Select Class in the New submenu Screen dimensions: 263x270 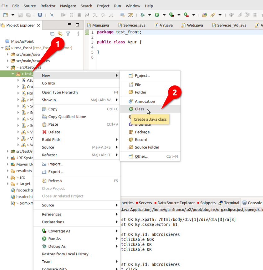tap(139, 109)
